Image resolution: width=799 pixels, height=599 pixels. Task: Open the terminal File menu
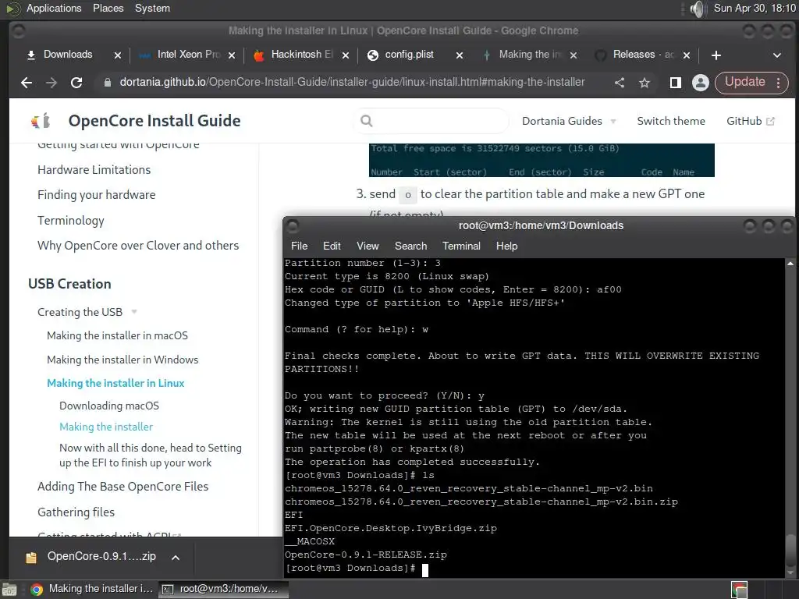(x=299, y=246)
